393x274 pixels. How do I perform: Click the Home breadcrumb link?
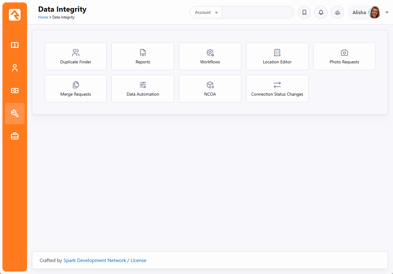tap(43, 17)
